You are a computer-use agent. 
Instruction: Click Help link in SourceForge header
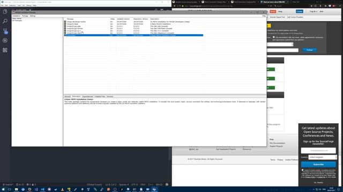280,12
